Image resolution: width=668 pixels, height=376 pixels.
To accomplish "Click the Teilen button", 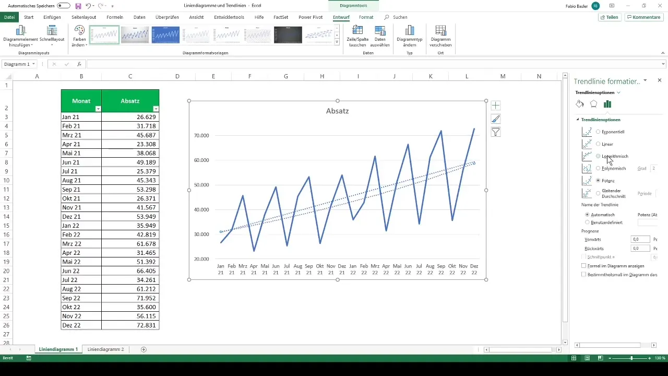I will point(610,17).
